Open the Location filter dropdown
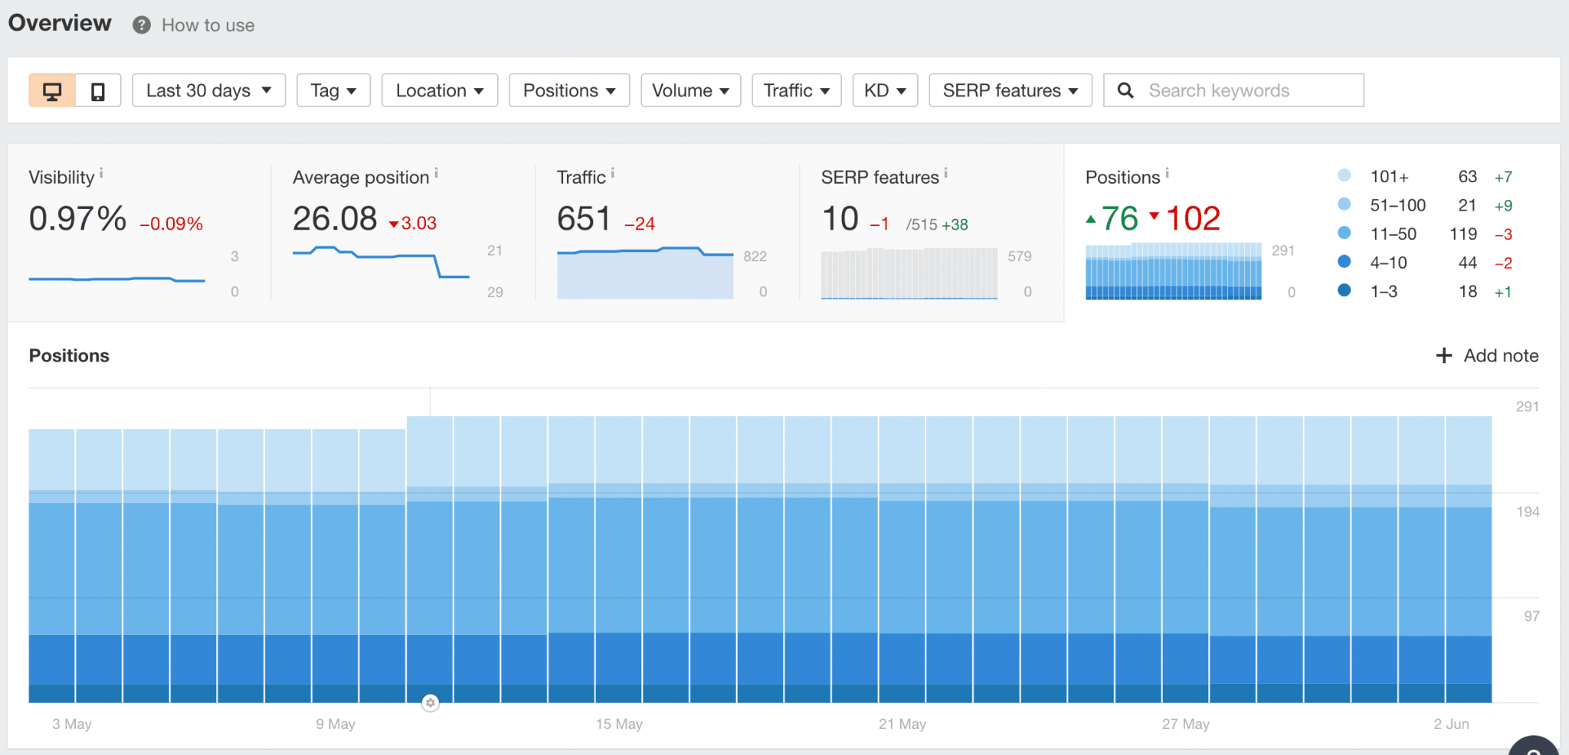Screen dimensions: 1569x755 (x=439, y=90)
